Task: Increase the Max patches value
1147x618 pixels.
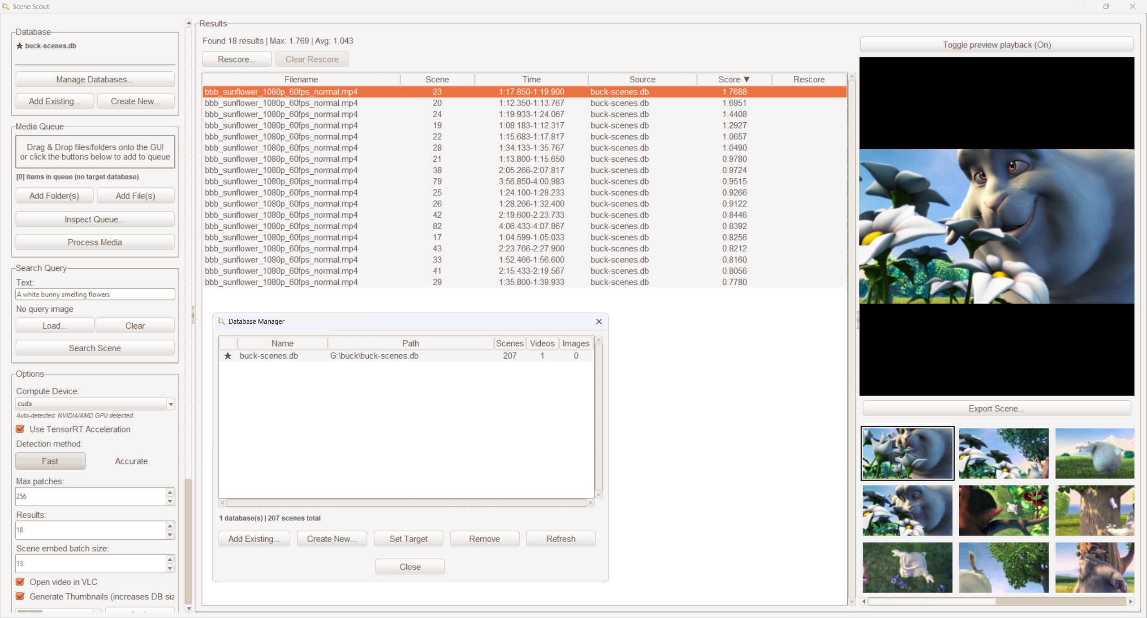Action: point(170,492)
